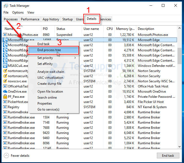Screen dimensions: 184x163
Task: Click the 1,22,780 K memory value
Action: click(x=127, y=35)
